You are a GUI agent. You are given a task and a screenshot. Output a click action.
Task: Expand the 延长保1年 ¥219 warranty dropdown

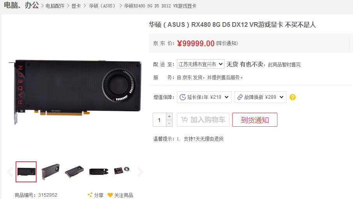tap(204, 97)
